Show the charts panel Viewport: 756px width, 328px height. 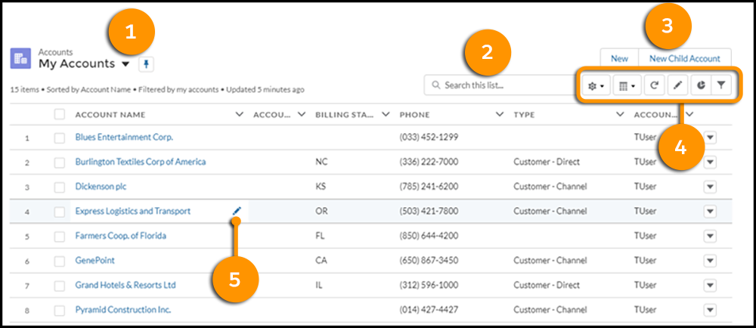point(699,86)
